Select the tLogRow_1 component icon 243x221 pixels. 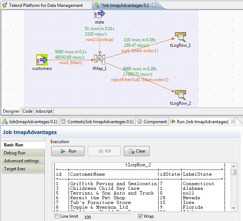pos(181,37)
